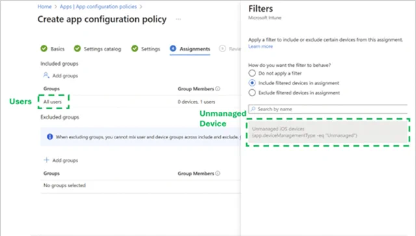Open the ellipsis menu beside policy title

pos(178,19)
